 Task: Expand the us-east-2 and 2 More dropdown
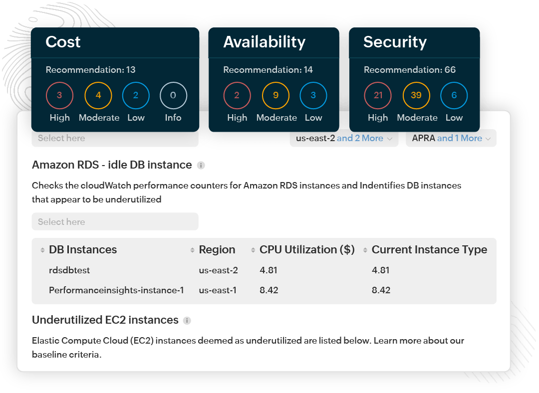coord(343,138)
